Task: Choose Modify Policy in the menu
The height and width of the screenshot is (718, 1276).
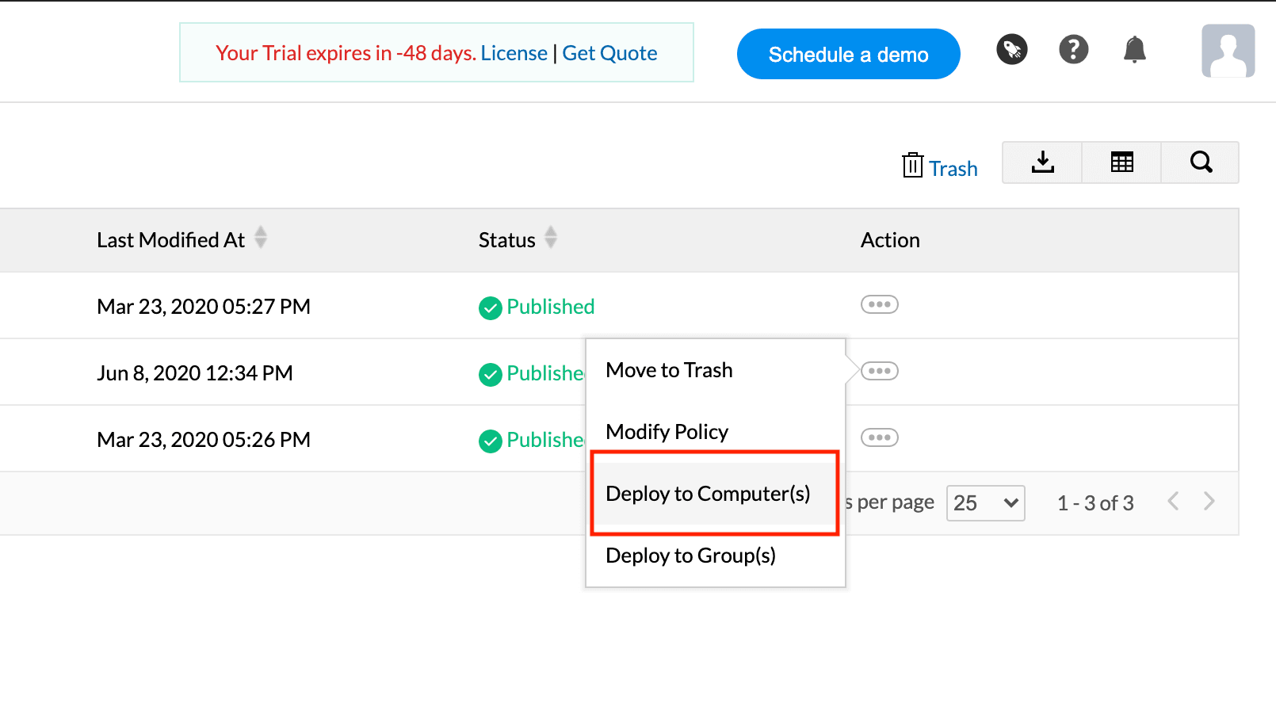Action: click(667, 432)
